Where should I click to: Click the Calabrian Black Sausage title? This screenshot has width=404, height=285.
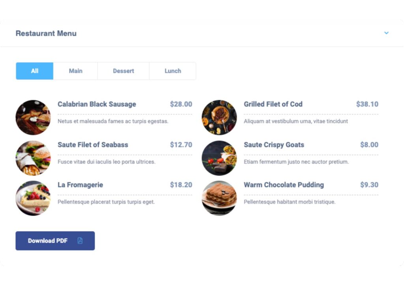point(97,104)
